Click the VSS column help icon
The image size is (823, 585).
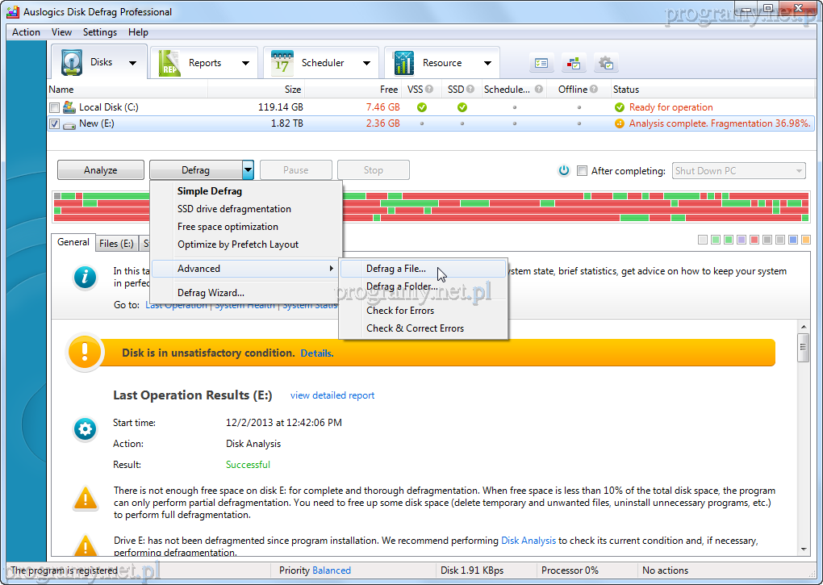[429, 90]
